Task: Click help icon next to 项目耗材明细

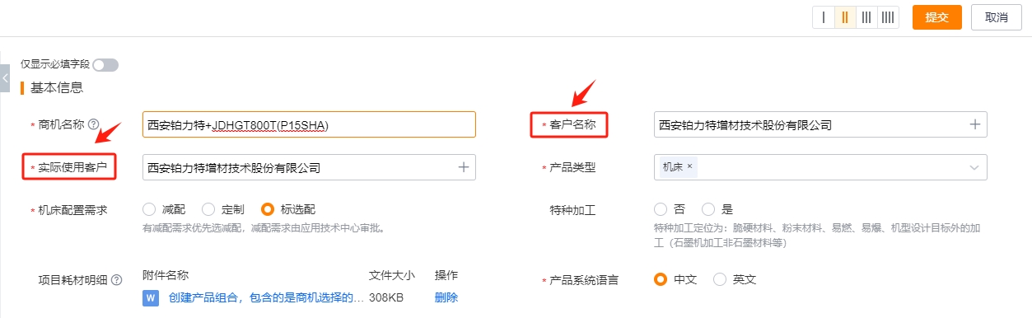Action: (x=116, y=279)
